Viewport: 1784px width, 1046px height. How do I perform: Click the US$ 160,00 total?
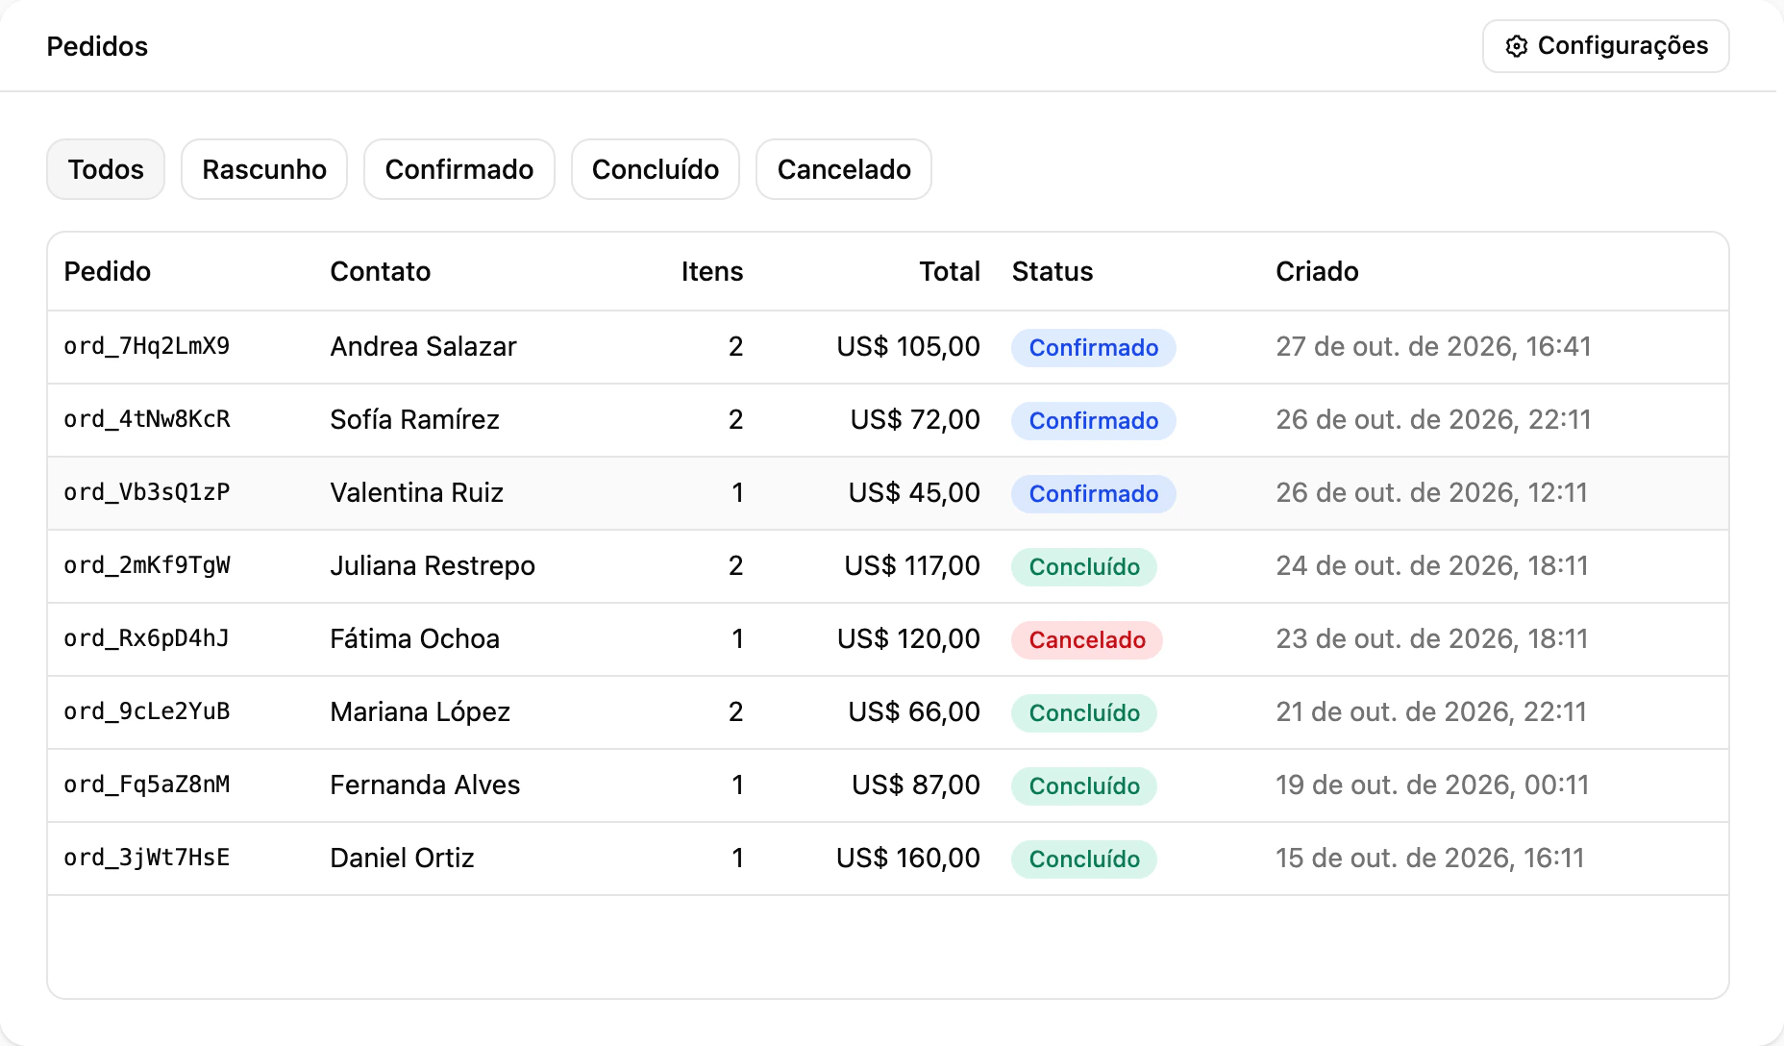coord(908,858)
